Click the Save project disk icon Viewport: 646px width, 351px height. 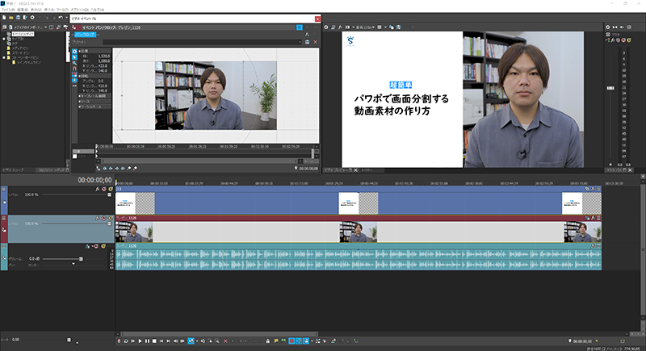coord(18,18)
